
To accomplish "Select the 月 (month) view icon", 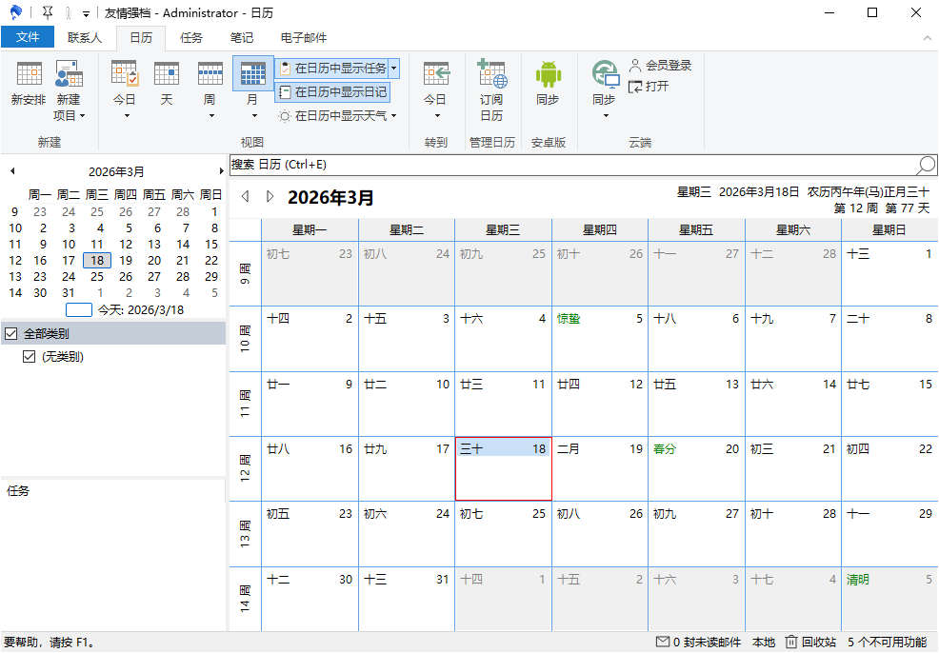I will [x=252, y=74].
